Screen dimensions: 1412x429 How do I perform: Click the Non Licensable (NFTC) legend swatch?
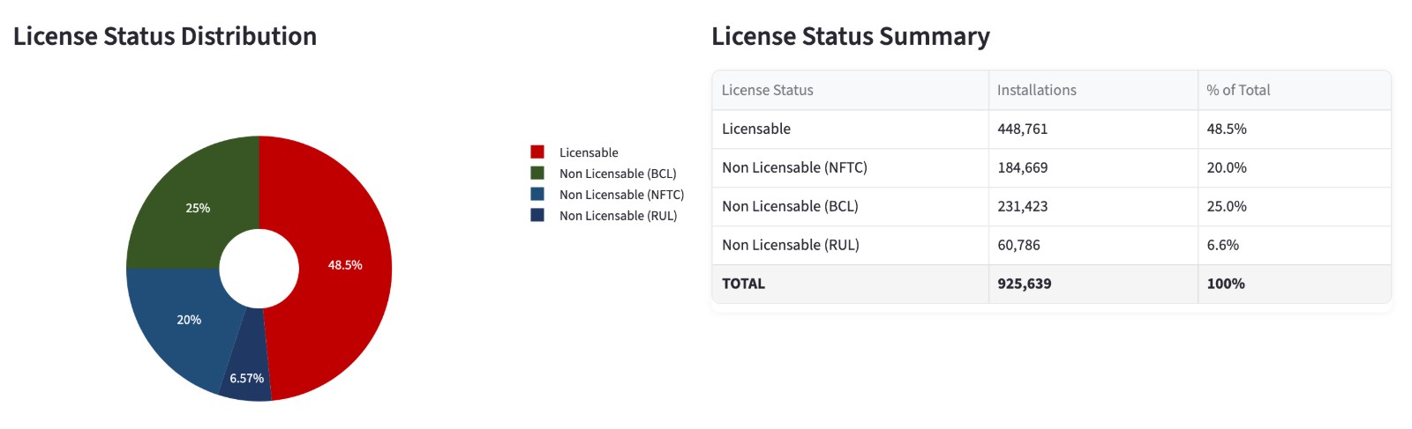537,195
